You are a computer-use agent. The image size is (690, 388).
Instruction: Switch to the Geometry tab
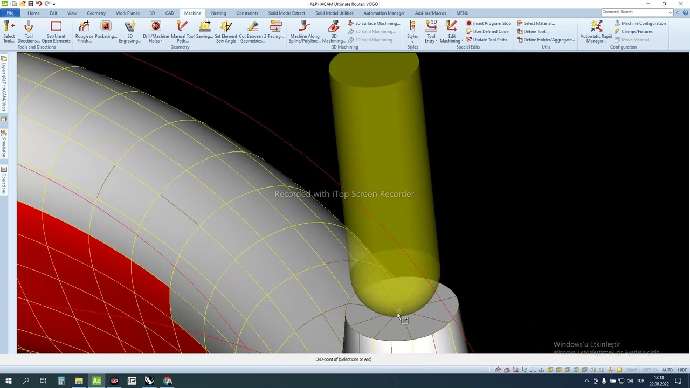96,13
